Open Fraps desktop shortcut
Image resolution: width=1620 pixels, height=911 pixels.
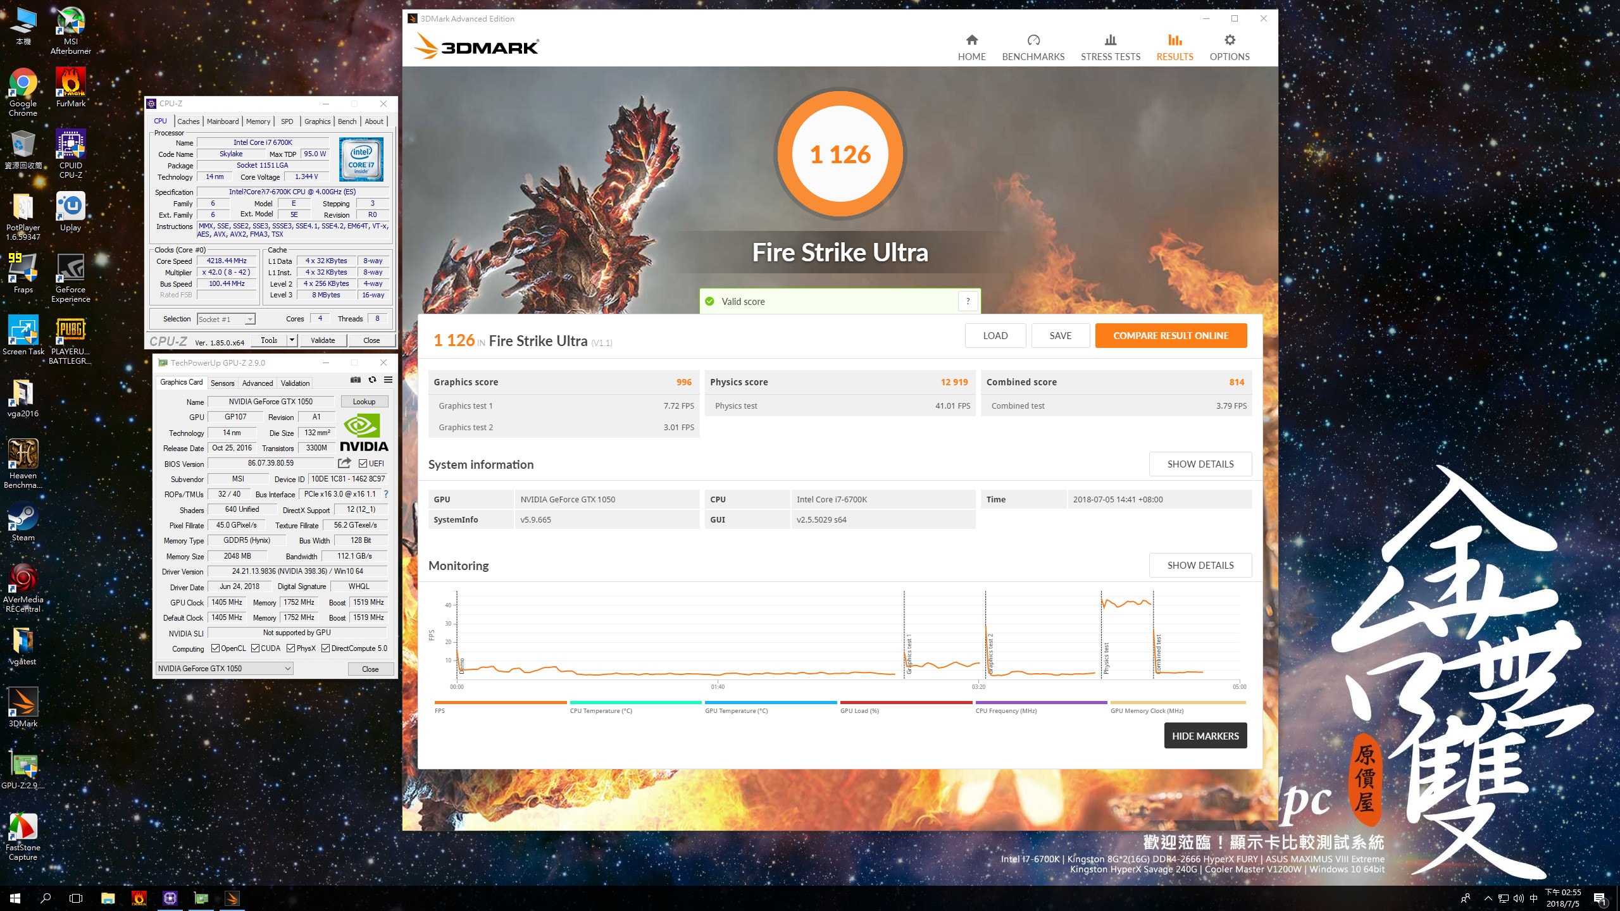[x=23, y=274]
